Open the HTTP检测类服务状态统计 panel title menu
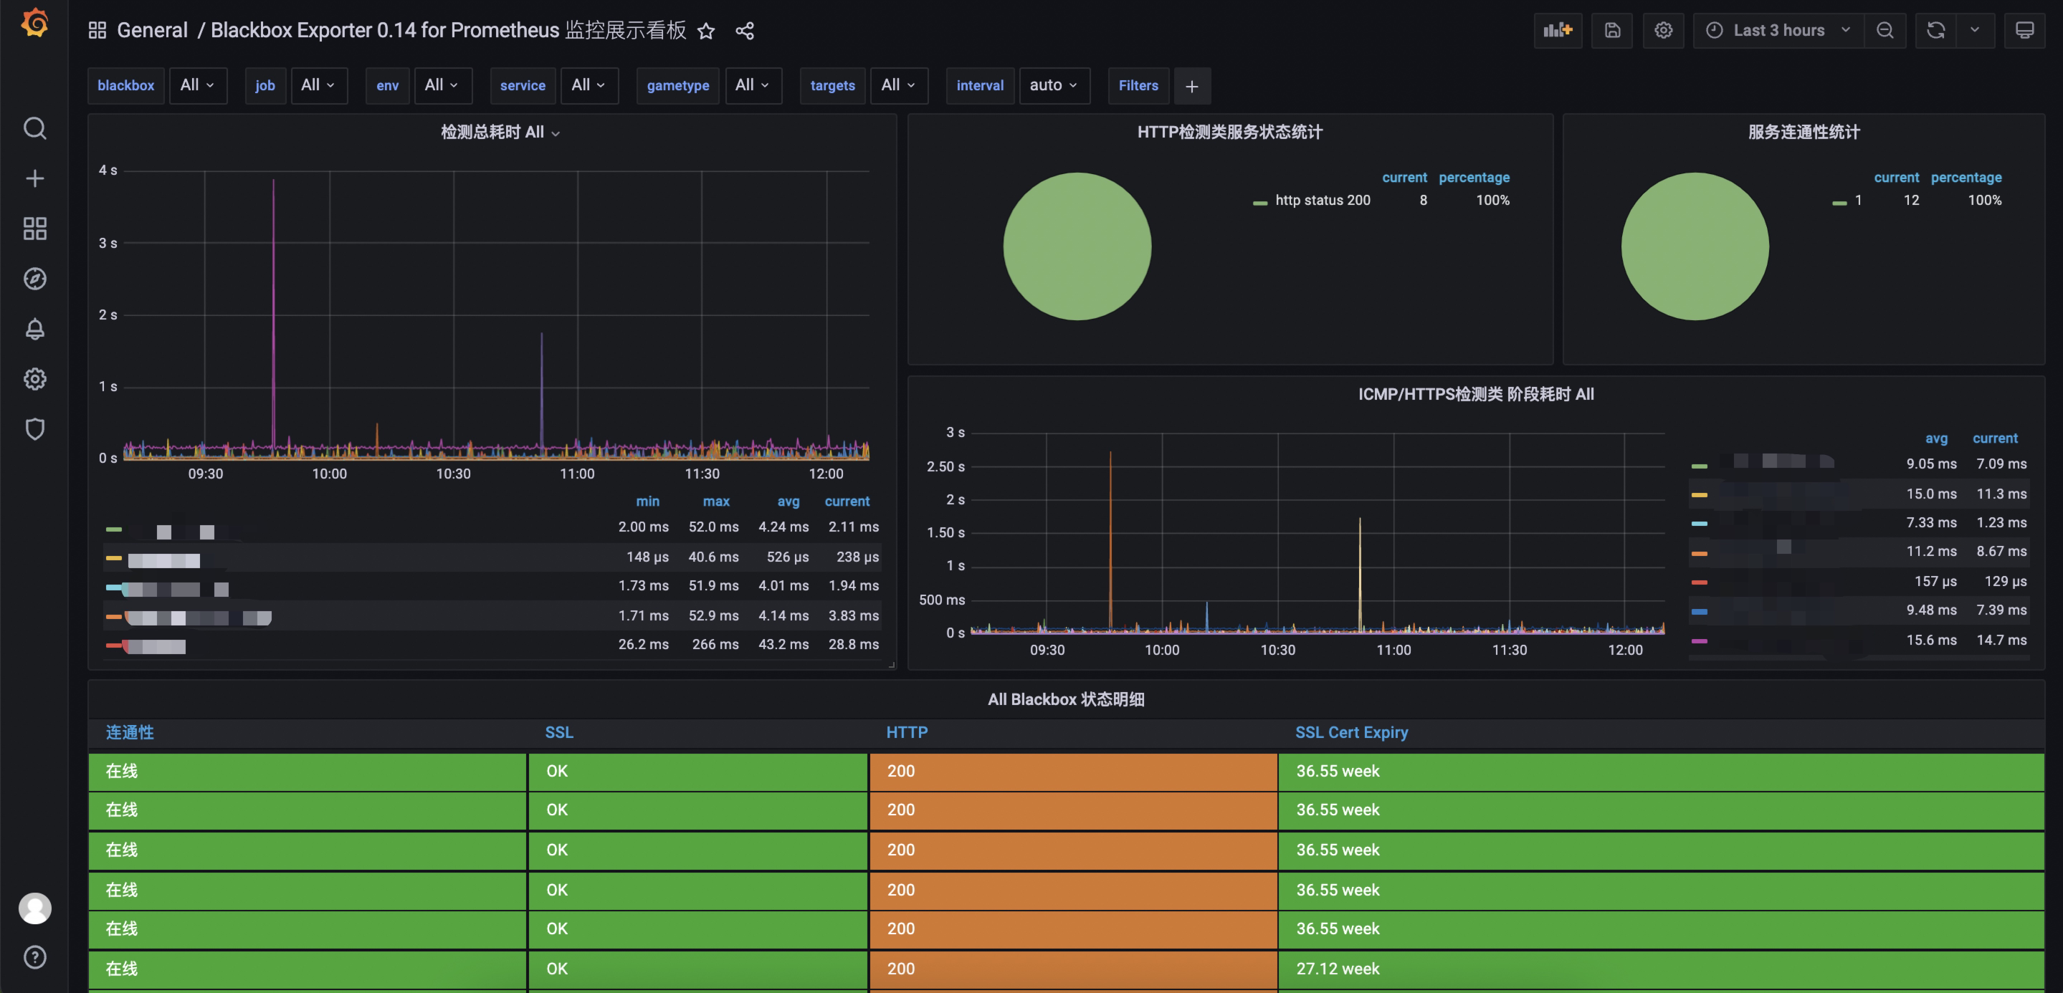The image size is (2063, 993). pyautogui.click(x=1229, y=132)
